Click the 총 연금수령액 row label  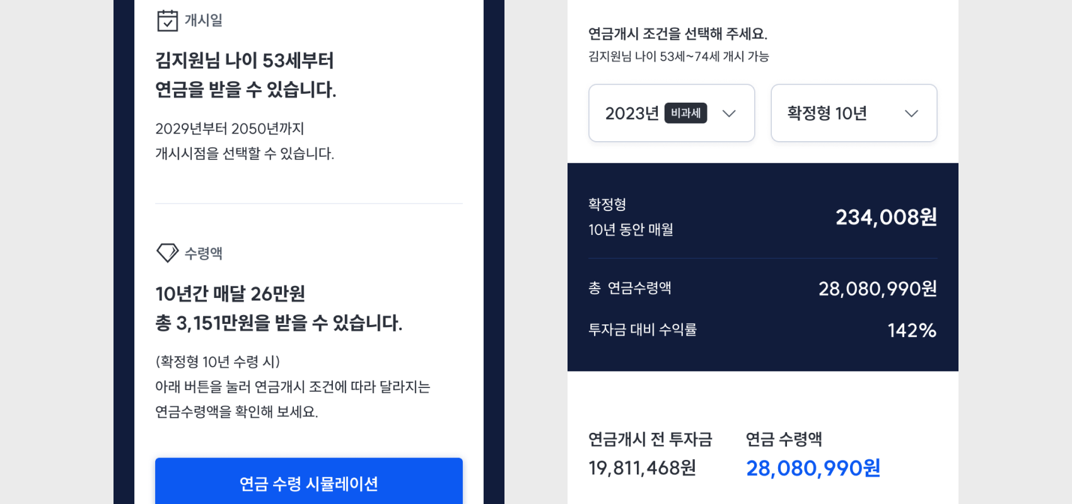tap(630, 288)
